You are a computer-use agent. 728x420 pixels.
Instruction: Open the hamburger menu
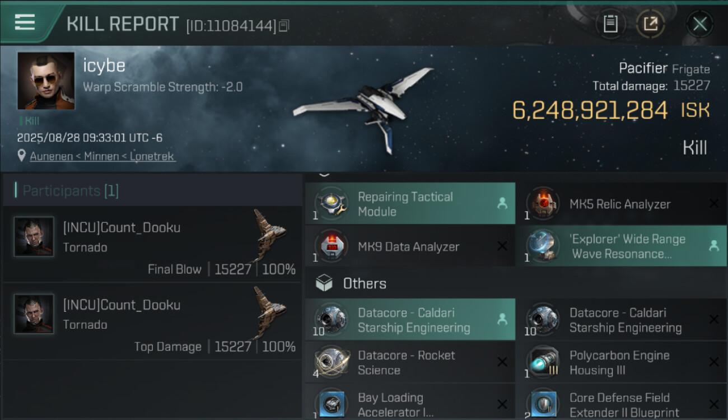(x=25, y=22)
